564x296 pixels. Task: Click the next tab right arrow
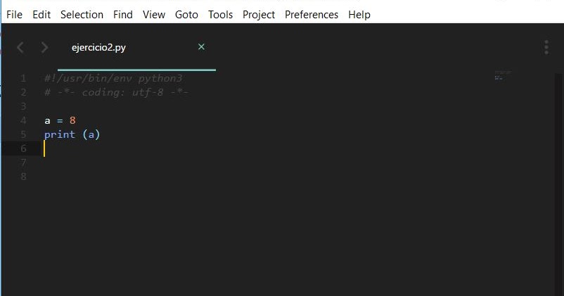pos(44,48)
